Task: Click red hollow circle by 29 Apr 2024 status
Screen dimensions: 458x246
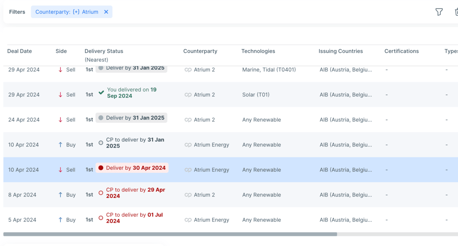Action: click(x=101, y=193)
